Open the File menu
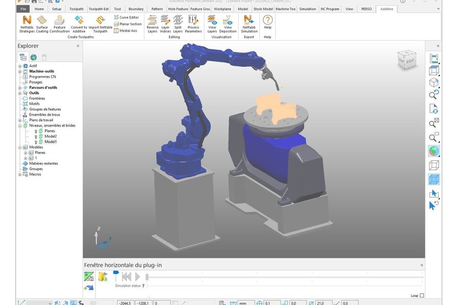Screen dimensions: 457x305 (23, 9)
